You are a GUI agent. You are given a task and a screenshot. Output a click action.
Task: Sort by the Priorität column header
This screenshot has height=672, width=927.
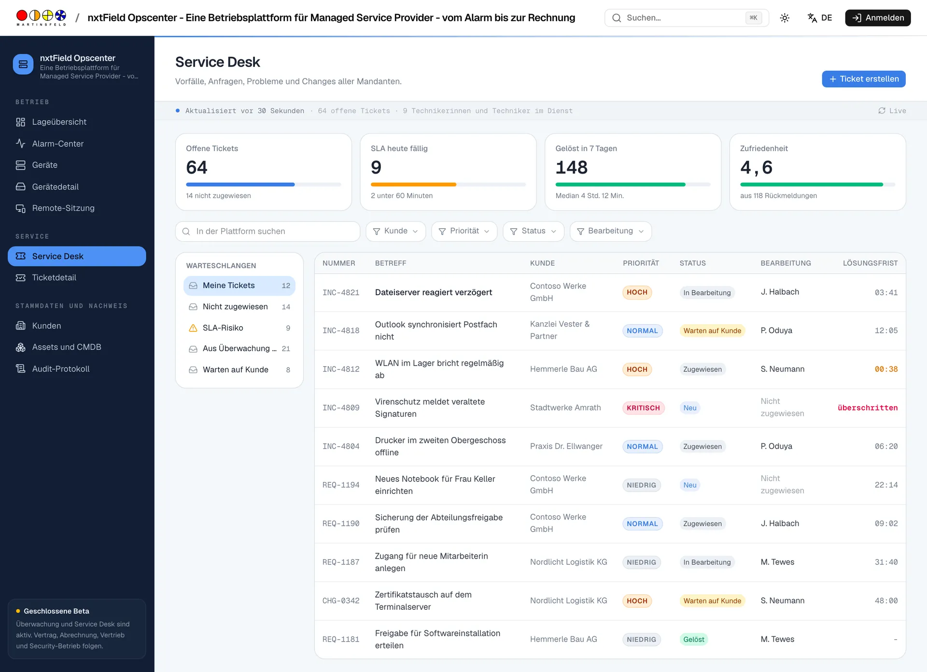tap(641, 263)
